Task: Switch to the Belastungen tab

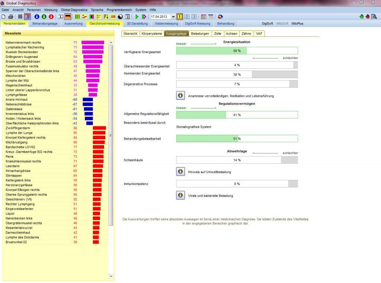Action: coord(200,33)
